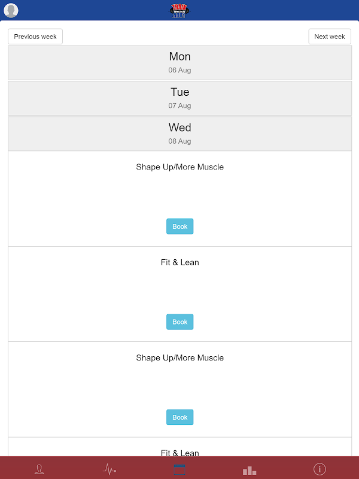Screen dimensions: 359x479
Task: Select the calendar schedule tab
Action: pos(180,469)
